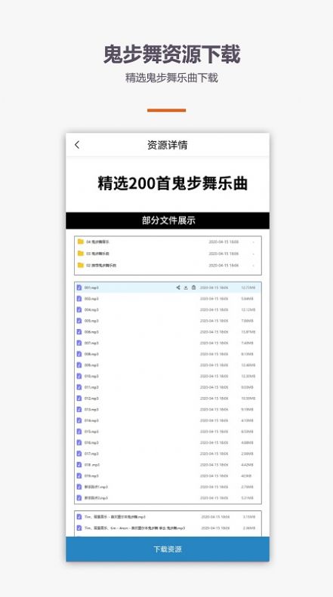333x597 pixels.
Task: Select the file name 016.mp3
Action: coord(91,442)
